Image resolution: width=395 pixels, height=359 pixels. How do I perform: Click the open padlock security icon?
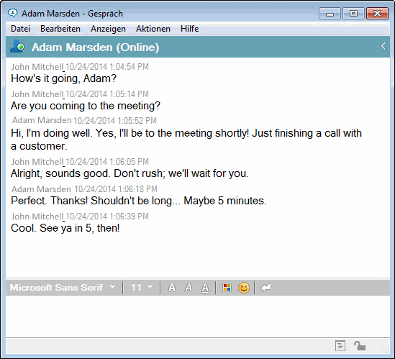click(x=360, y=345)
